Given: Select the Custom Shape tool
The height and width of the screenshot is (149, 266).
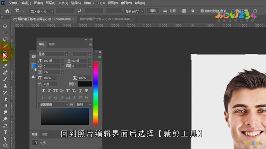Looking at the screenshot, I should tap(5, 145).
